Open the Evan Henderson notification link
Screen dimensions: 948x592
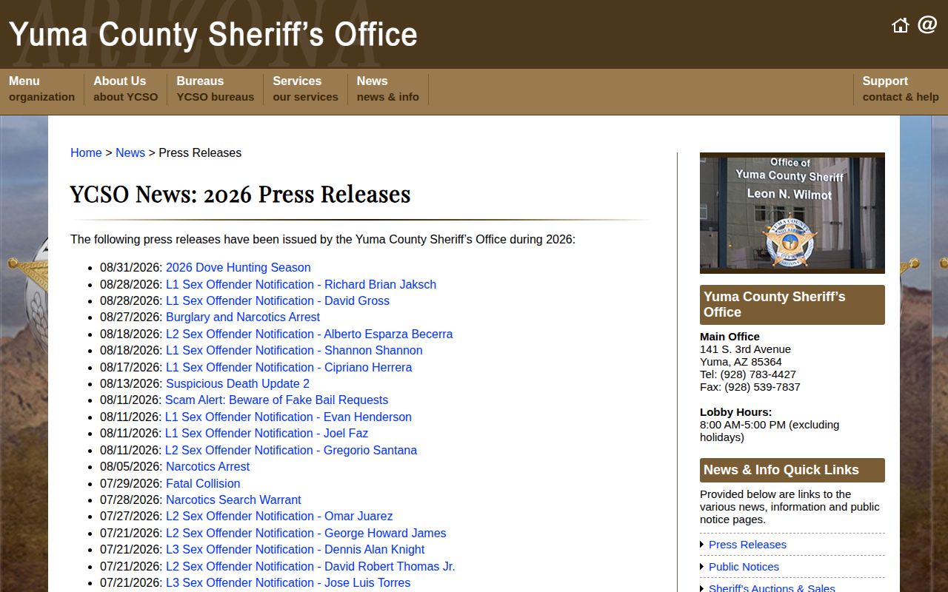[x=288, y=417]
